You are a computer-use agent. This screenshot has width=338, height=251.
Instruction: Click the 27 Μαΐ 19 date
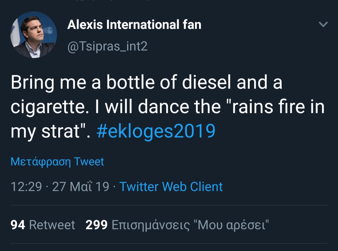[80, 187]
